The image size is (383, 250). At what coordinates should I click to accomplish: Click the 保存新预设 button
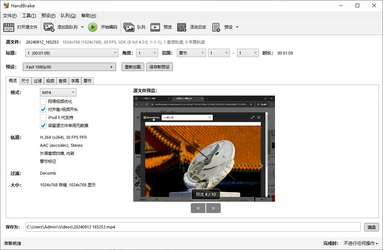(159, 67)
